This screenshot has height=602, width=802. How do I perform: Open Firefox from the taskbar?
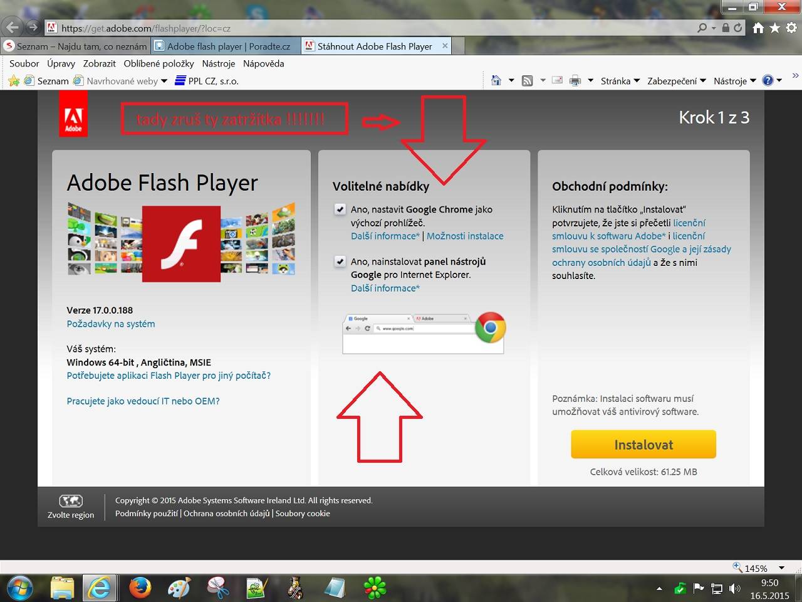point(140,588)
